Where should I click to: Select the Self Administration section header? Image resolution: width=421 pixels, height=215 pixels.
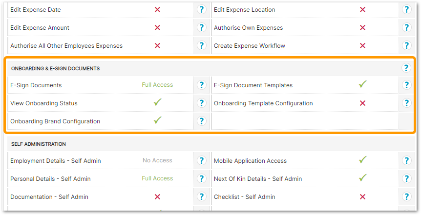pyautogui.click(x=39, y=144)
